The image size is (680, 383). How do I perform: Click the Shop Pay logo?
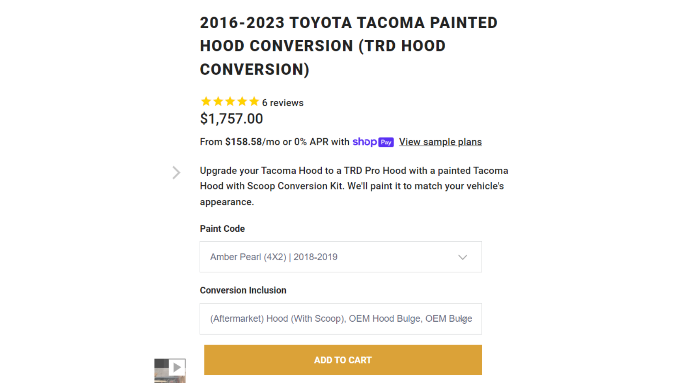[x=373, y=142]
